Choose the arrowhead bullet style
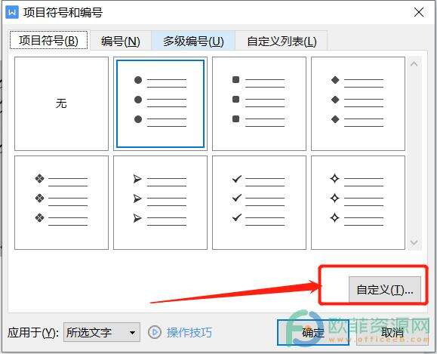Image resolution: width=437 pixels, height=354 pixels. click(160, 202)
